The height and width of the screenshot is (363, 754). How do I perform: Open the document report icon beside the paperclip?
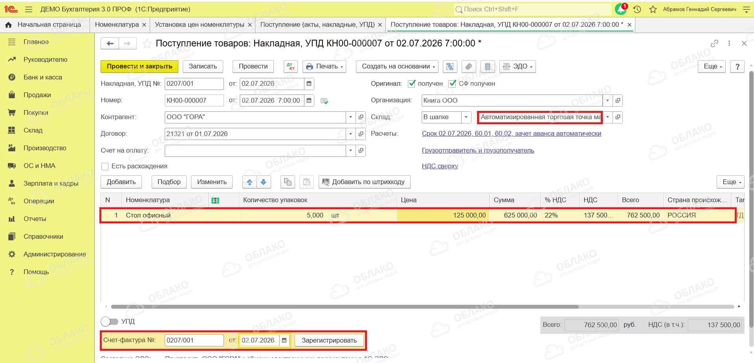[x=488, y=66]
